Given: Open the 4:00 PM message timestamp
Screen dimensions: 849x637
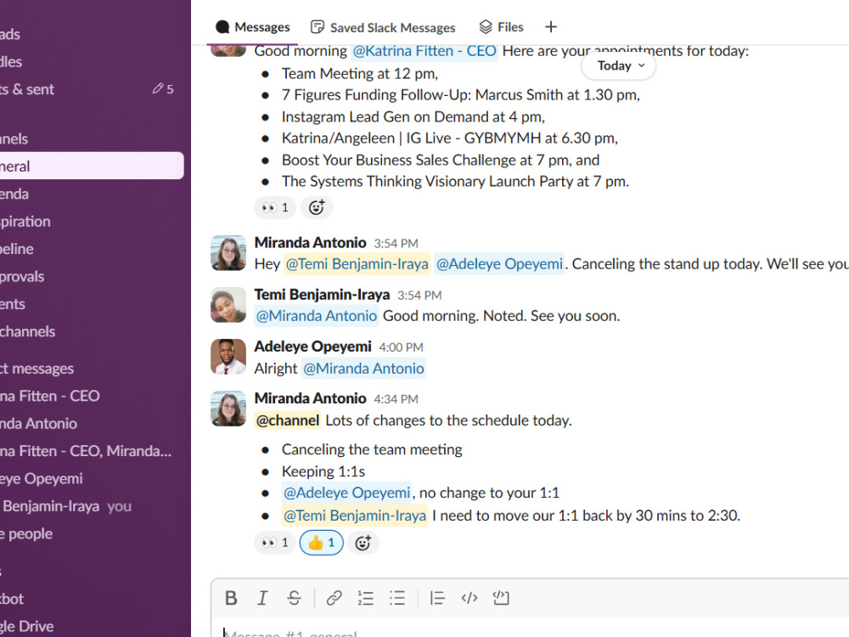Looking at the screenshot, I should [402, 347].
